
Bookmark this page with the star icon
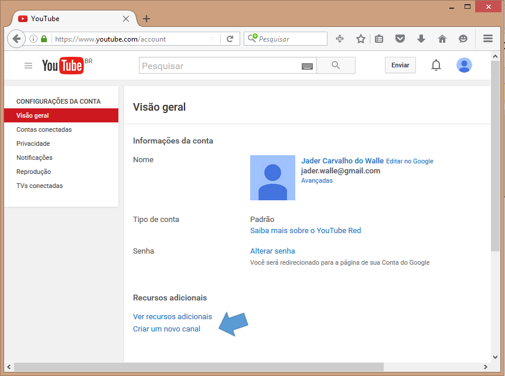[x=361, y=39]
